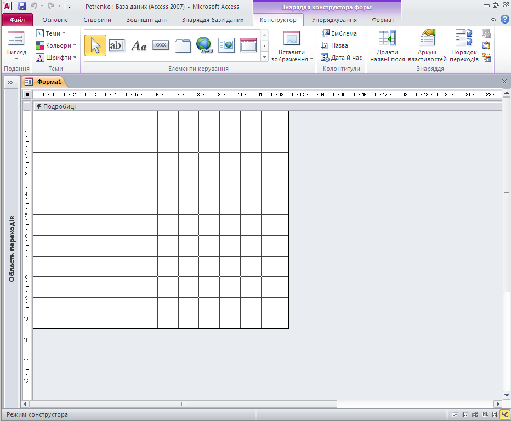Open the Теми themes dropdown
Screen dimensions: 511x421
point(50,33)
